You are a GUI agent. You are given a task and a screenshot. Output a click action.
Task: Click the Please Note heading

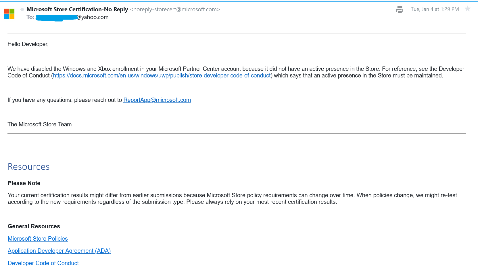click(x=24, y=183)
